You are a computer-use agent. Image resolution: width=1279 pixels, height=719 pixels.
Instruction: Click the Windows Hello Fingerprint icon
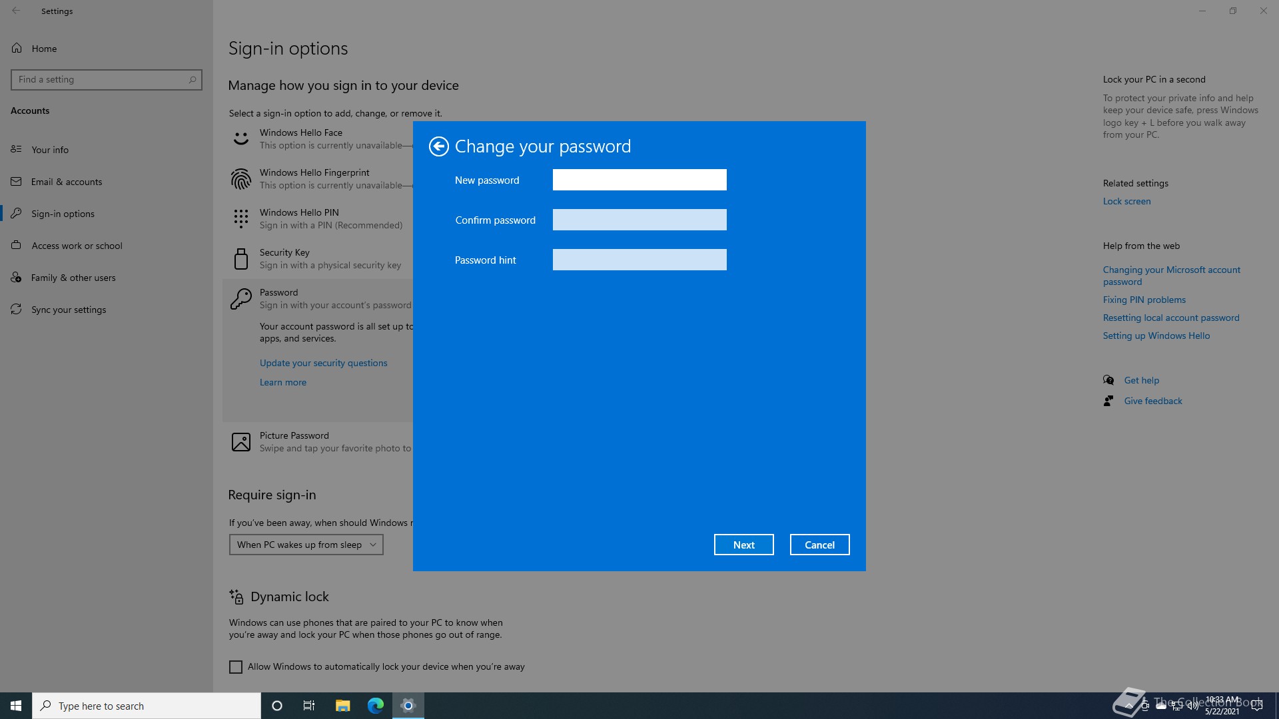click(240, 178)
